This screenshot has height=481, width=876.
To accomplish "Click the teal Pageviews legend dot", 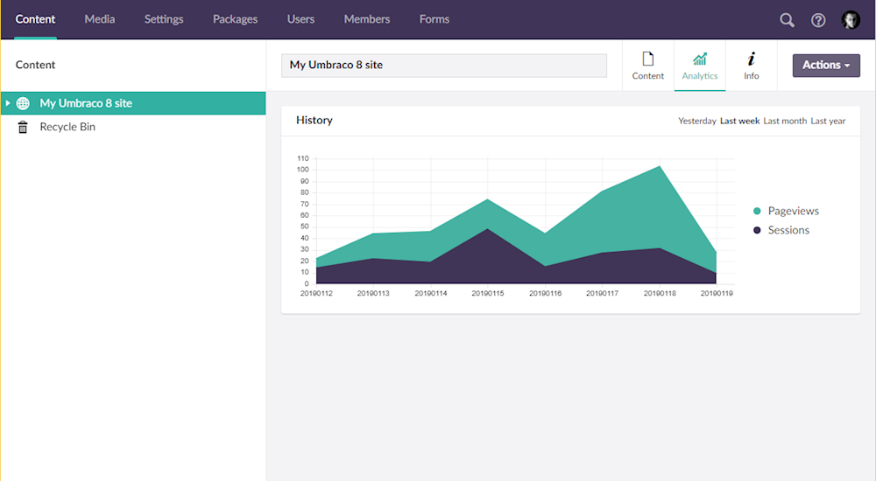I will (757, 211).
